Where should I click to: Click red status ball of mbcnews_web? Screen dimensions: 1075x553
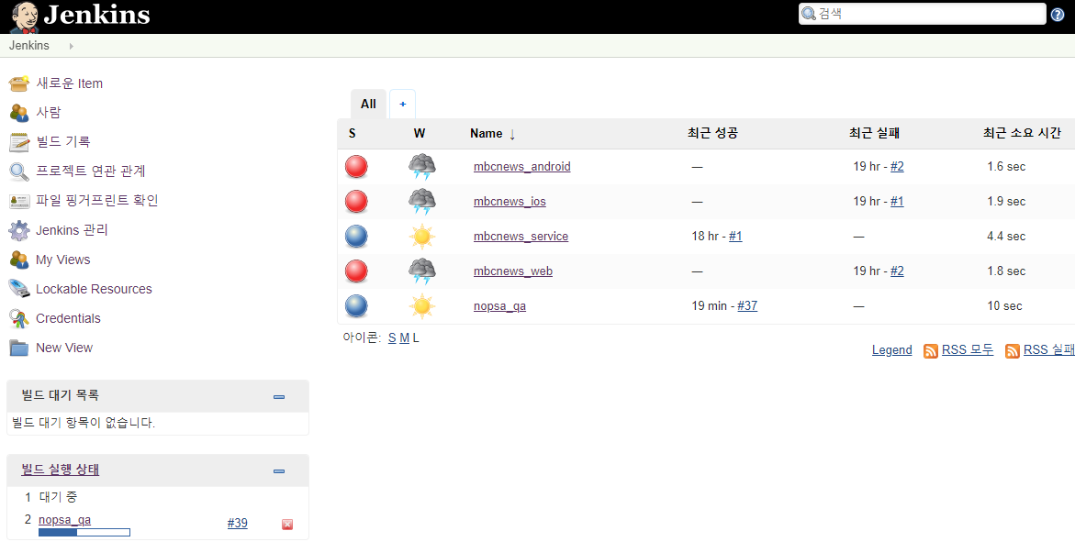pos(356,271)
